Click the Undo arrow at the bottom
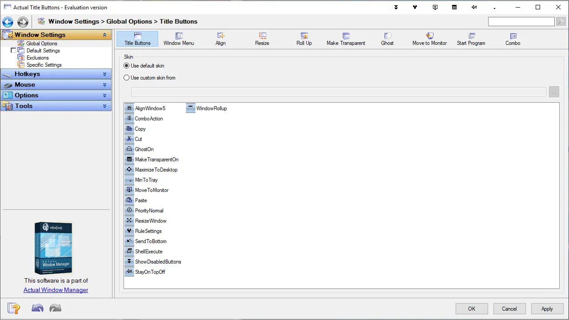The width and height of the screenshot is (569, 320). point(37,308)
